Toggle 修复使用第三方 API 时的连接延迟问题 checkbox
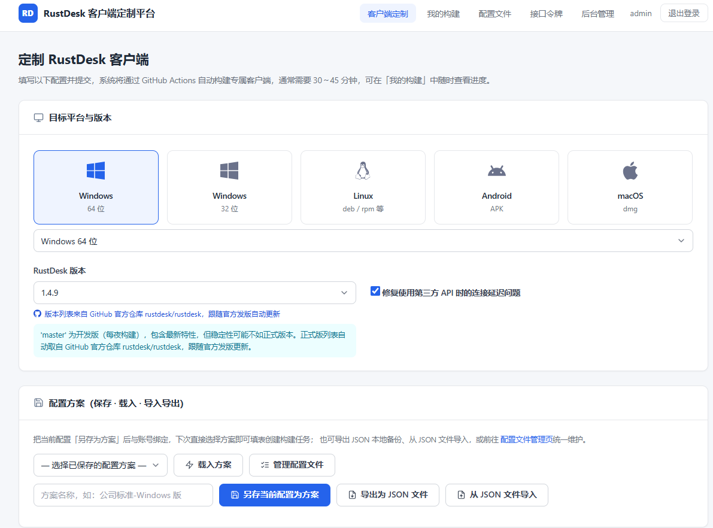Image resolution: width=713 pixels, height=528 pixels. [x=375, y=291]
